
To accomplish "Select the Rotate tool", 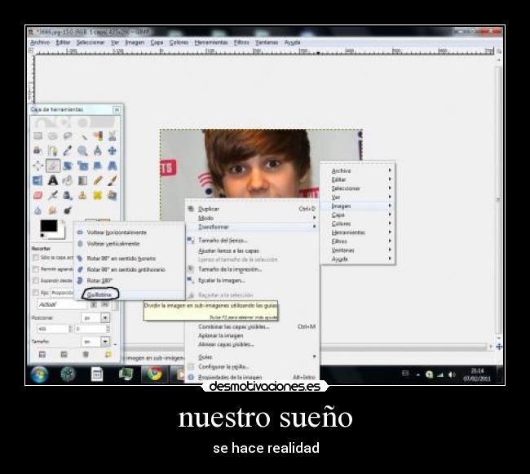I will pos(68,166).
